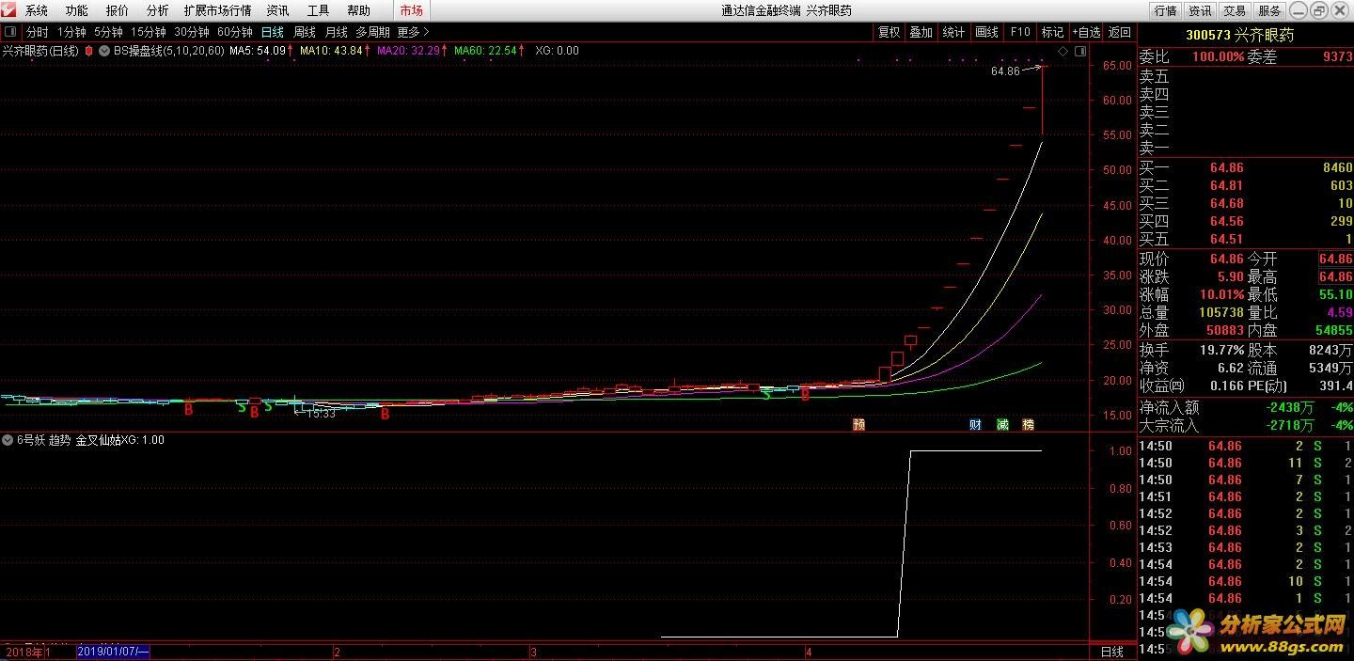Open the 报价 menu

click(x=117, y=10)
